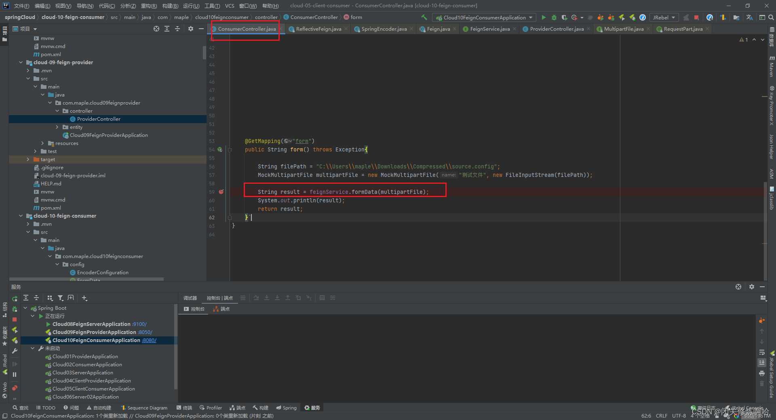776x420 pixels.
Task: Click the Run with Coverage shield icon
Action: (x=565, y=17)
